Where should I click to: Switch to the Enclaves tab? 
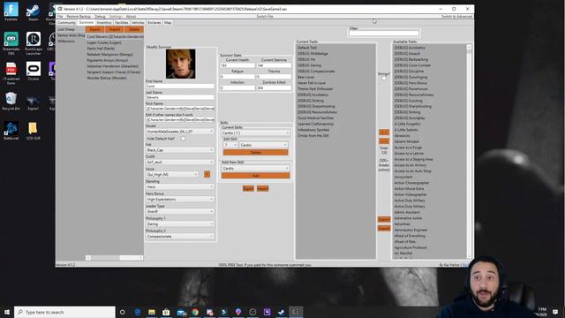pos(154,23)
